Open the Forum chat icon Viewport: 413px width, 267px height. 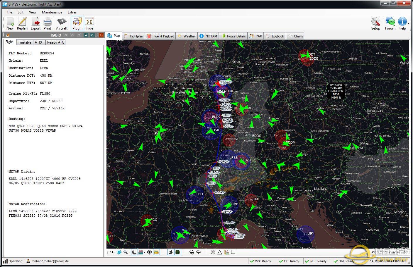(x=390, y=23)
